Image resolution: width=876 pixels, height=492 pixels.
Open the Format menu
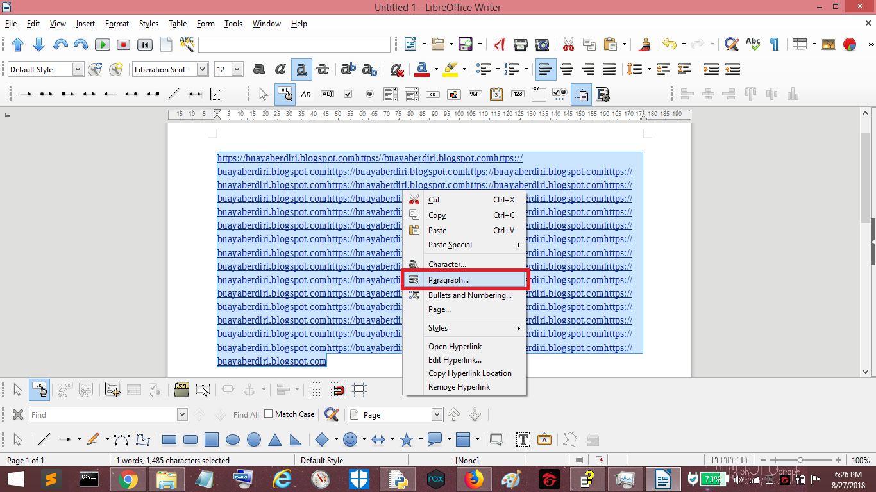coord(117,24)
